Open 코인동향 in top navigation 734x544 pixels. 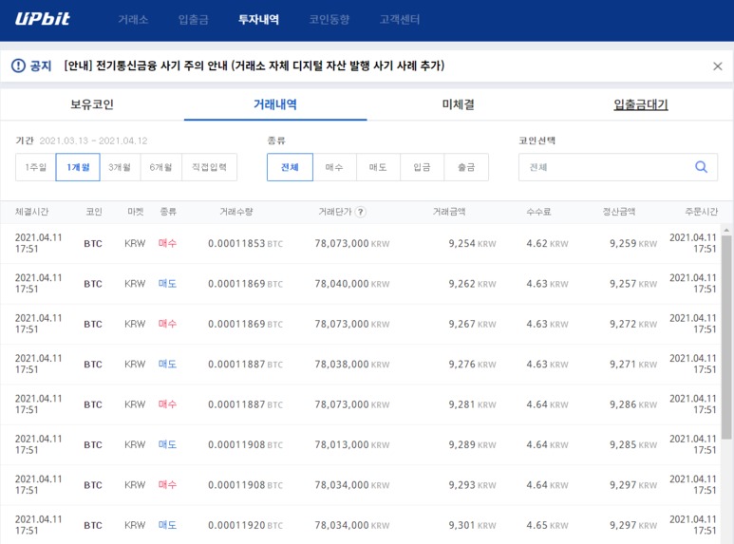[329, 19]
